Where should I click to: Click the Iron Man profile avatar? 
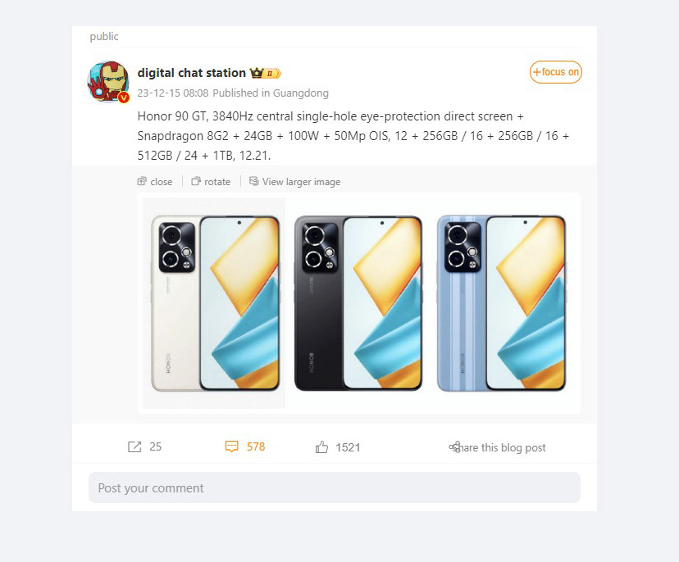point(108,81)
